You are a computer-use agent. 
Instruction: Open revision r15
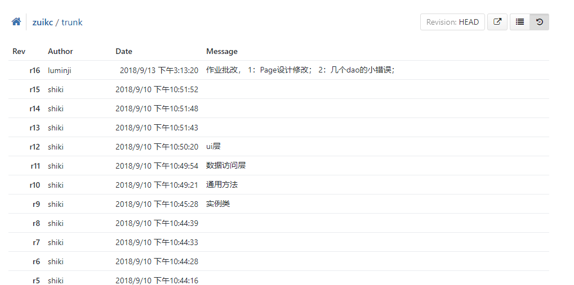35,89
